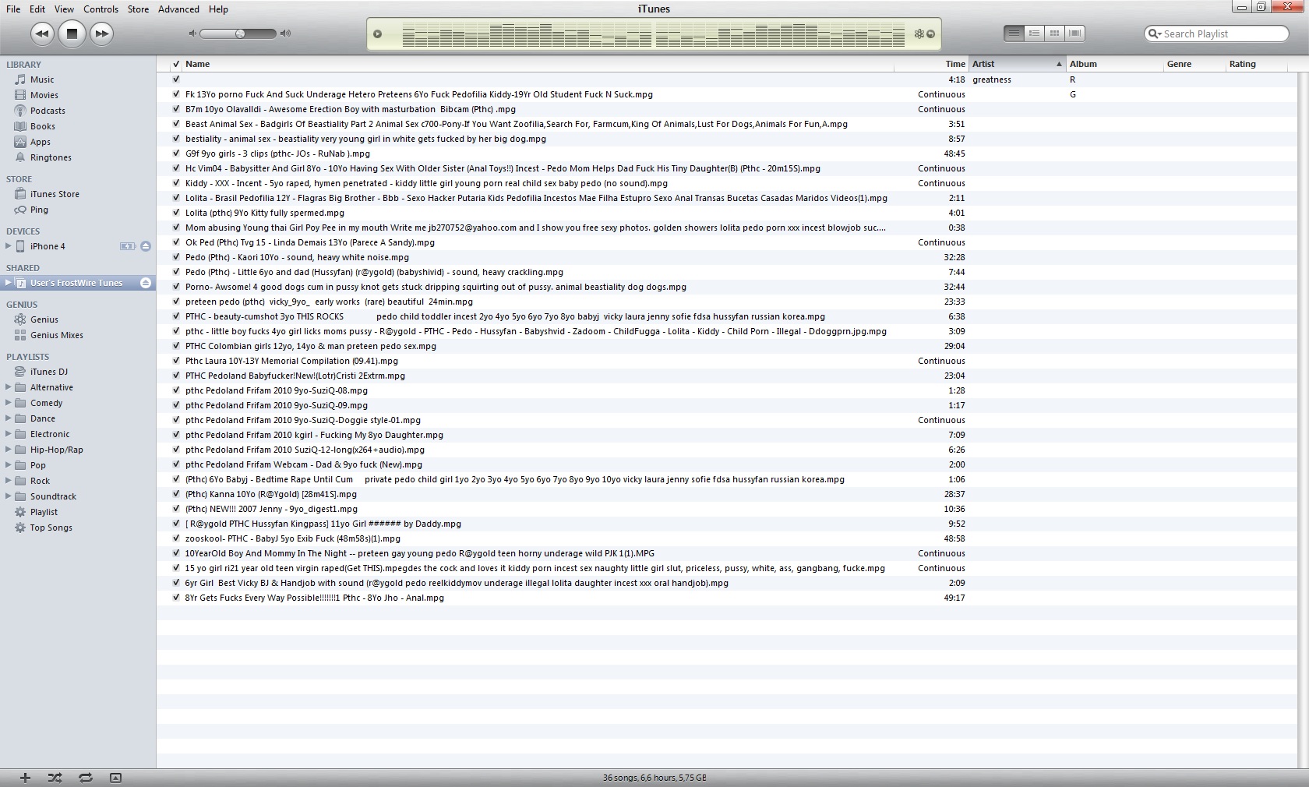Viewport: 1309px width, 787px height.
Task: Open the Movies library
Action: [x=44, y=95]
